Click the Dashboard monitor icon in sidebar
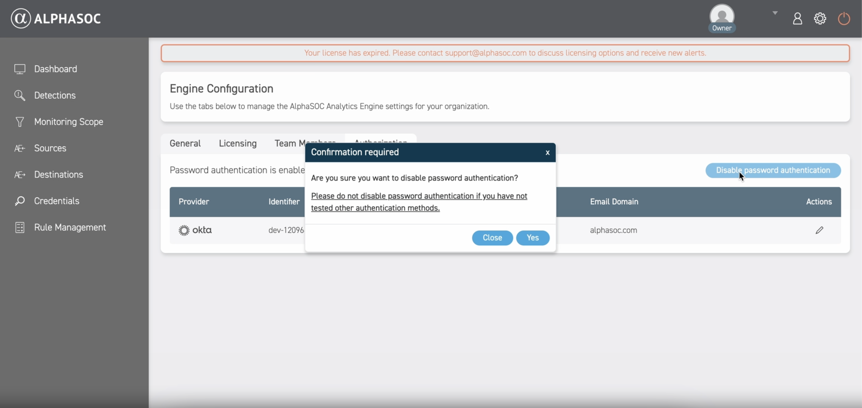Screen dimensions: 862x408 tap(20, 69)
